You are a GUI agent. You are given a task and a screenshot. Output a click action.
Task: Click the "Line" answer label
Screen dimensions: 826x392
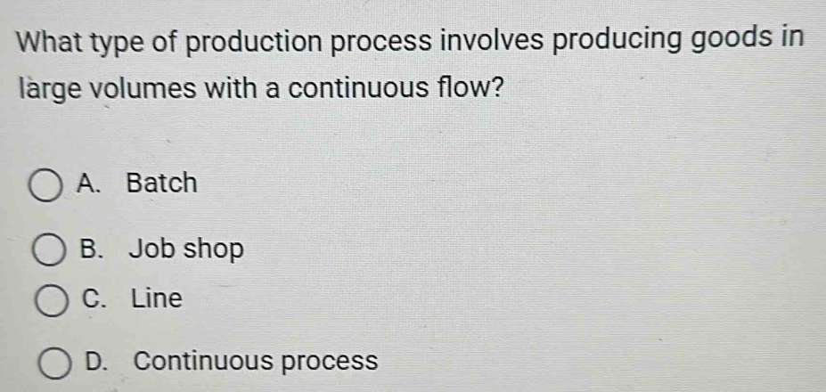click(x=156, y=298)
